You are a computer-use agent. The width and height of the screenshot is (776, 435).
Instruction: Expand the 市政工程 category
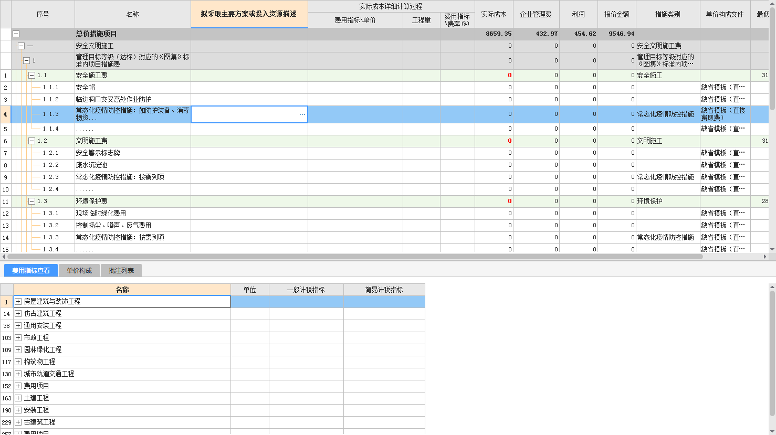(x=18, y=338)
